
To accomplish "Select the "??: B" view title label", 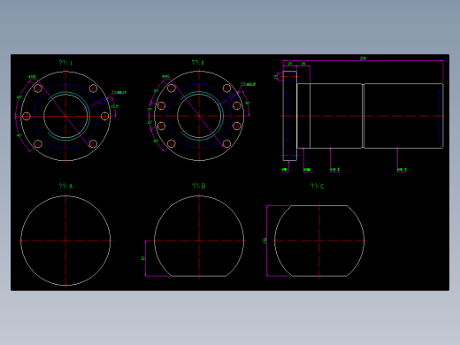I will [199, 187].
